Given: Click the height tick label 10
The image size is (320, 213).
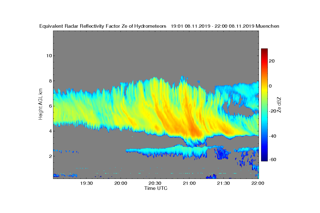Looking at the screenshot, I should coord(49,56).
